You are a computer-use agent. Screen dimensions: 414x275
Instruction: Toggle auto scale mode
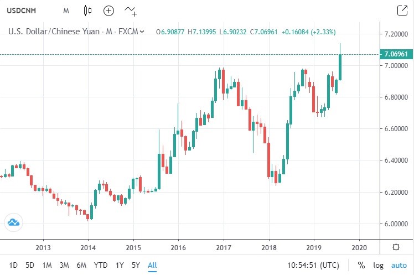pos(399,265)
